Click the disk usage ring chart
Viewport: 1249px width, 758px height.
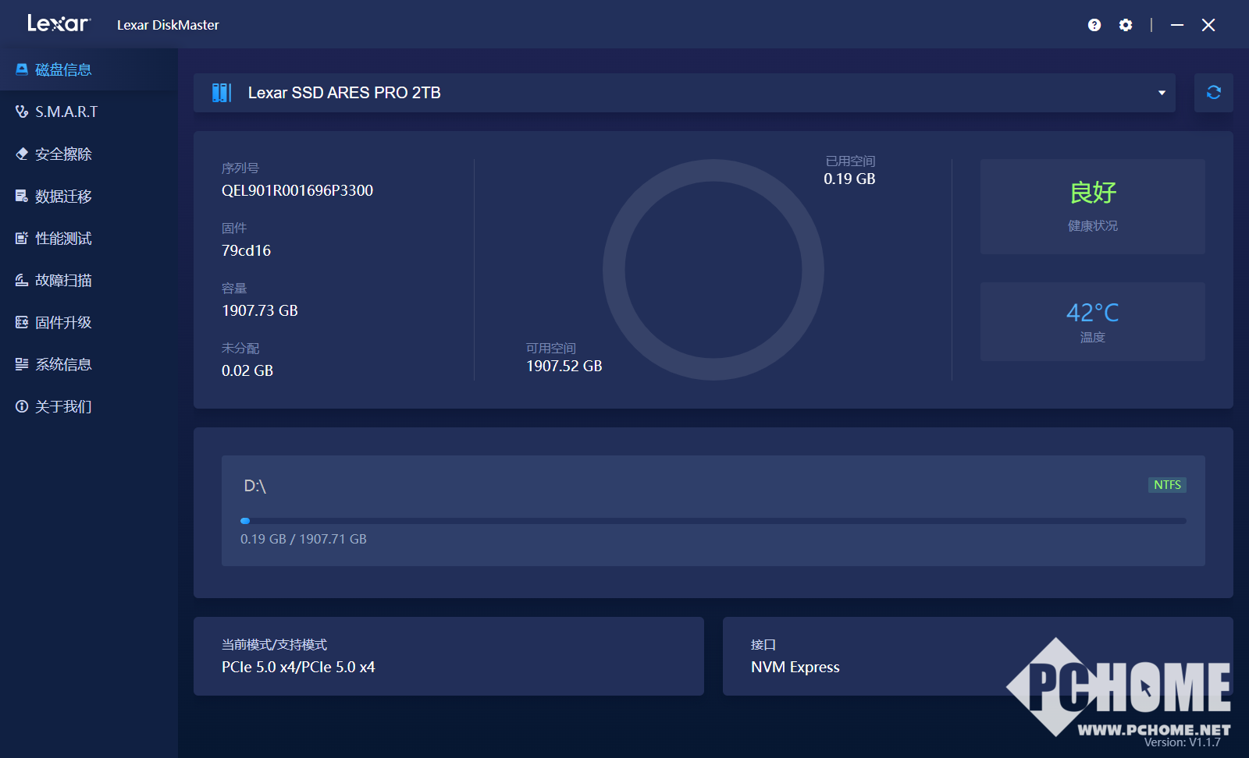(x=713, y=270)
